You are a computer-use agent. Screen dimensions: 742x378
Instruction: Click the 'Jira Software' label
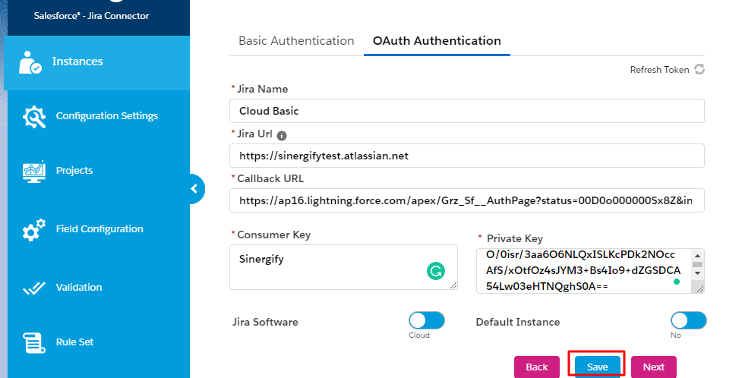tap(265, 322)
